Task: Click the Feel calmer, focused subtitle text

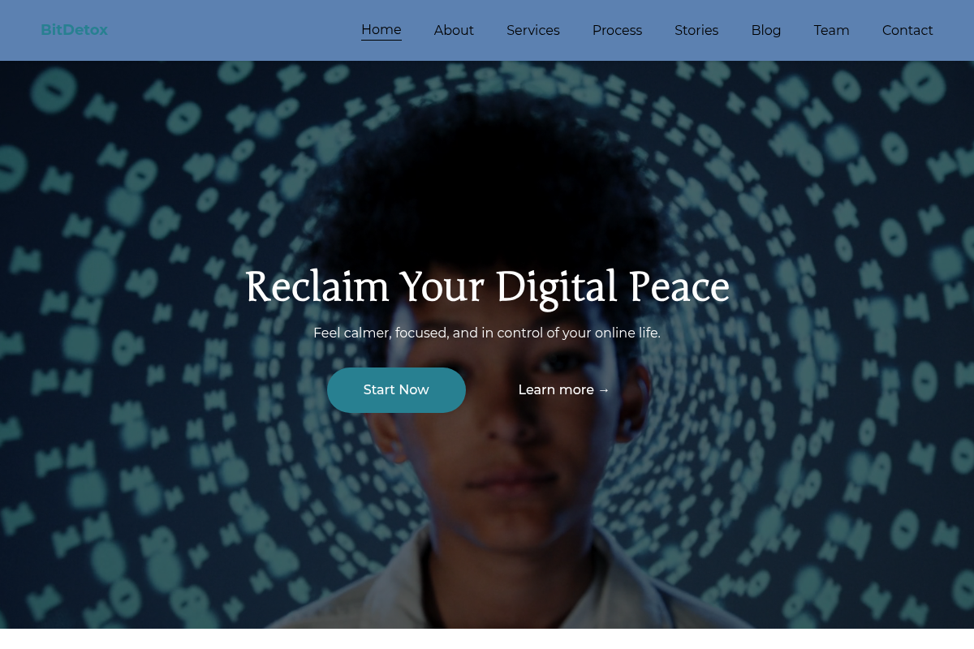Action: (x=487, y=333)
